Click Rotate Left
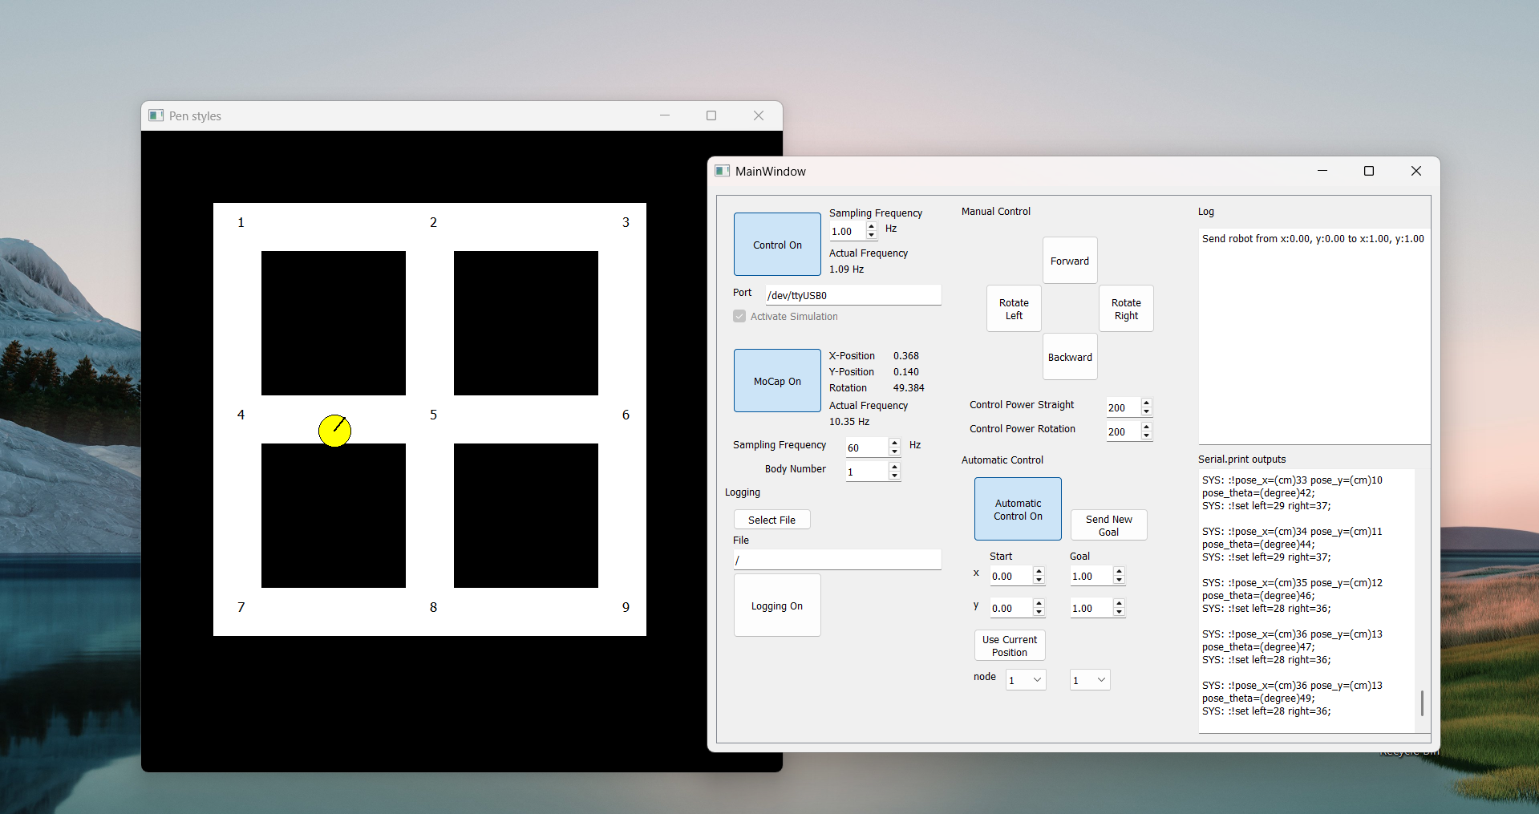This screenshot has height=814, width=1539. pyautogui.click(x=1013, y=308)
